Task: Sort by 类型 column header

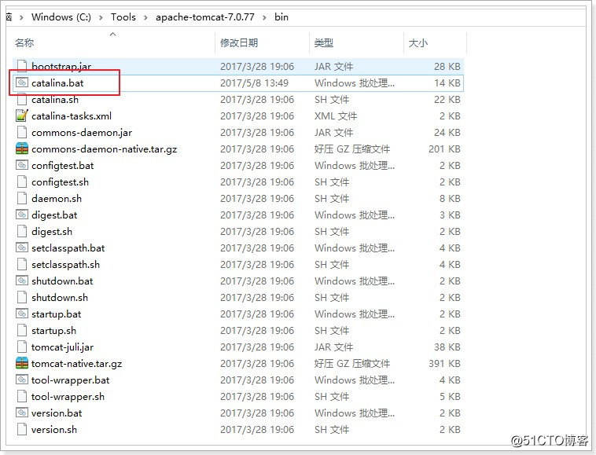Action: (x=324, y=43)
